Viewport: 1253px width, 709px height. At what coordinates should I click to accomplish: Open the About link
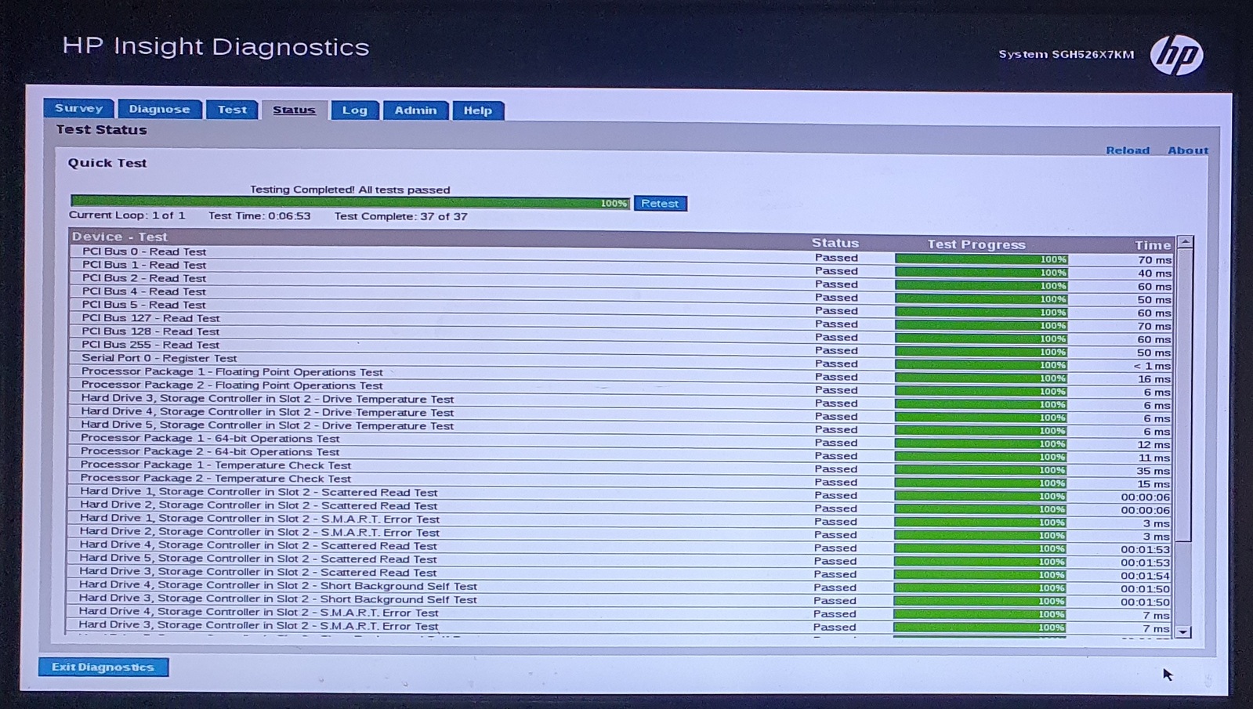pyautogui.click(x=1187, y=150)
